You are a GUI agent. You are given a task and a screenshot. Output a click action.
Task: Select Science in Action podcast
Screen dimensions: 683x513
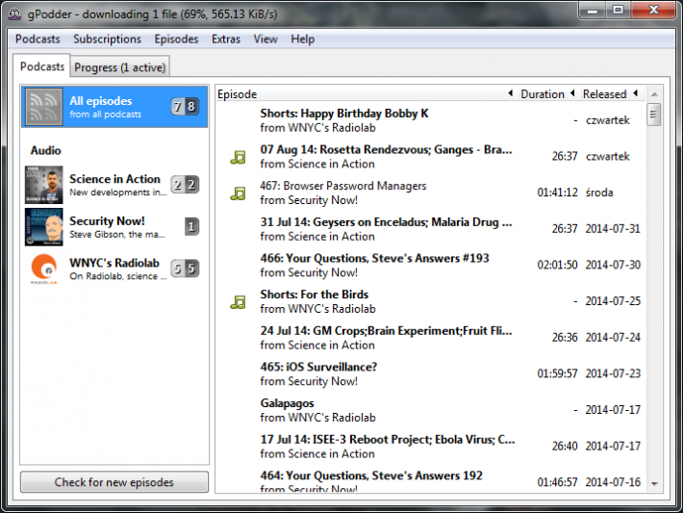pyautogui.click(x=114, y=185)
